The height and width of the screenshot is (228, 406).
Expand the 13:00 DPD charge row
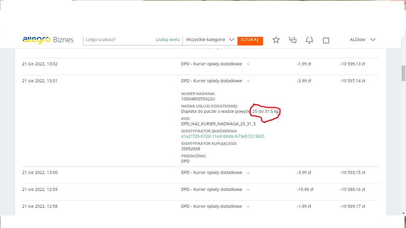pyautogui.click(x=248, y=173)
